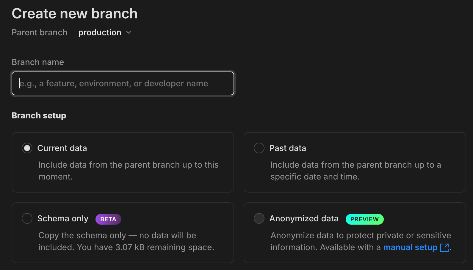This screenshot has height=270, width=473.
Task: Click the Current data option card description
Action: click(x=129, y=171)
